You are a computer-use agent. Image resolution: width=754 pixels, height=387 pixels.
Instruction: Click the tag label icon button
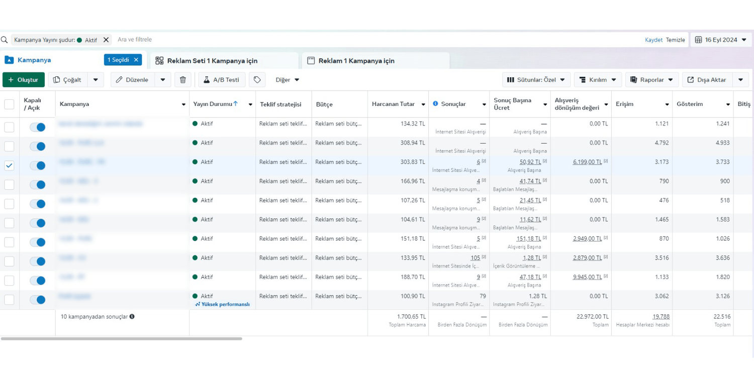(257, 80)
